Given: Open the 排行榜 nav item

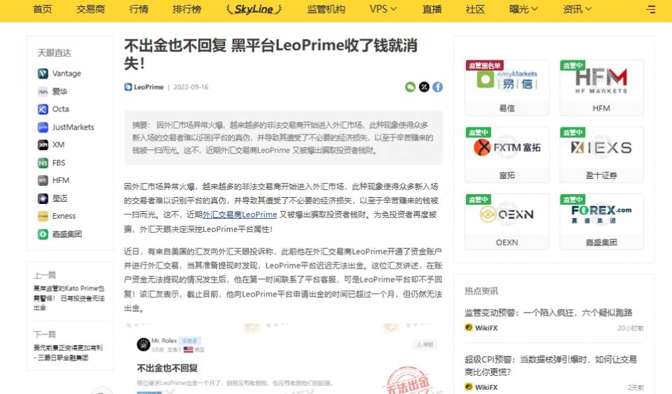Looking at the screenshot, I should [x=187, y=9].
